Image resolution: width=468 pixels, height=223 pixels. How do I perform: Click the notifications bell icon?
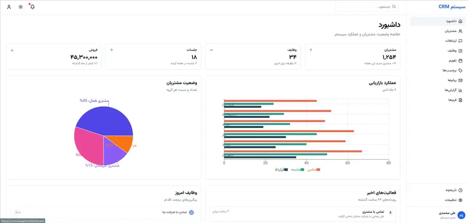pyautogui.click(x=32, y=7)
